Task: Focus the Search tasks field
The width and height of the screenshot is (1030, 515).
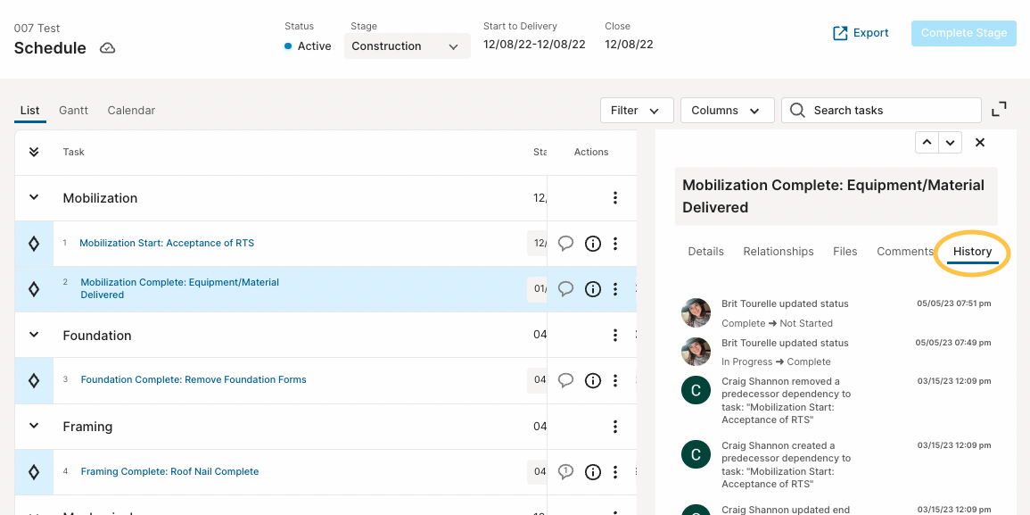Action: [881, 111]
